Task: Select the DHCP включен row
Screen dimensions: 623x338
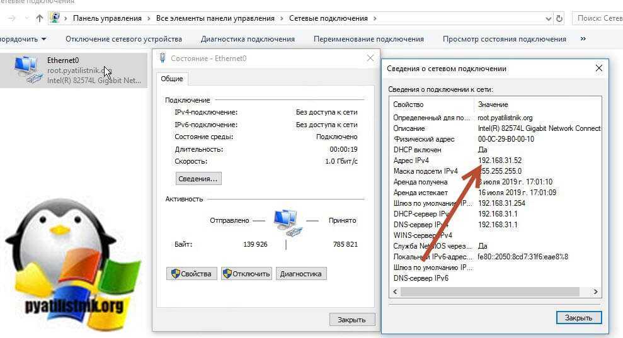Action: coord(496,150)
